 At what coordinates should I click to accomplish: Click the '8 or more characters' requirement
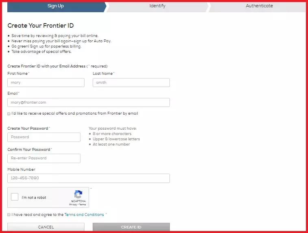tap(112, 134)
